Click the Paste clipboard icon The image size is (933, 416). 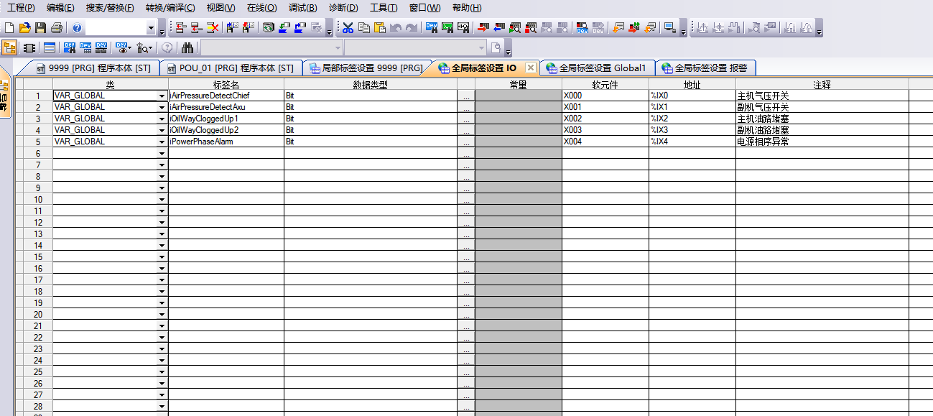380,28
